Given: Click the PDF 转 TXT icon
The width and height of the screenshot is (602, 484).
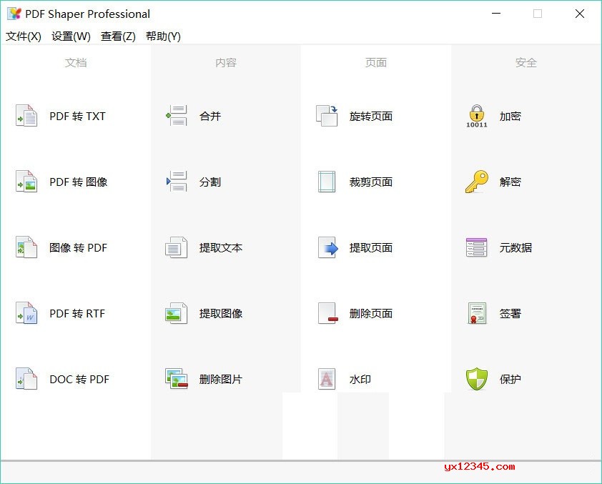Looking at the screenshot, I should coord(26,116).
